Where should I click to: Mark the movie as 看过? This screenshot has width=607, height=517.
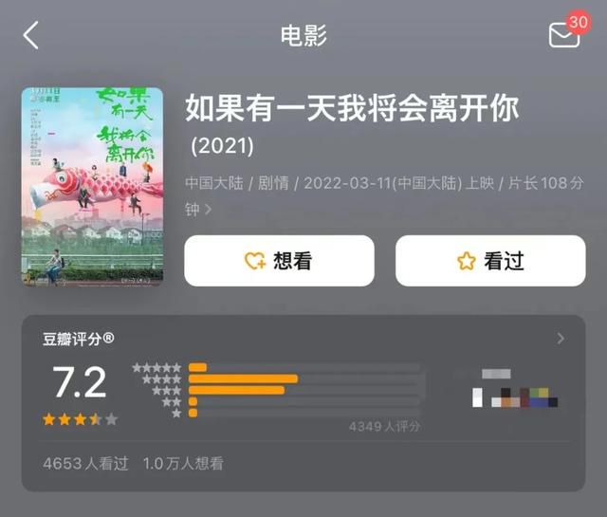tap(490, 261)
